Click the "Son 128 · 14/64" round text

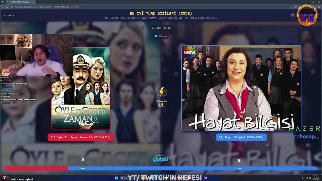pyautogui.click(x=161, y=28)
